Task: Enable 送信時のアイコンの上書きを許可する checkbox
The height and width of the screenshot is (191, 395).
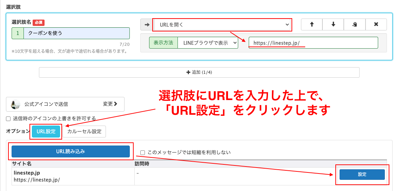Action: 8,118
